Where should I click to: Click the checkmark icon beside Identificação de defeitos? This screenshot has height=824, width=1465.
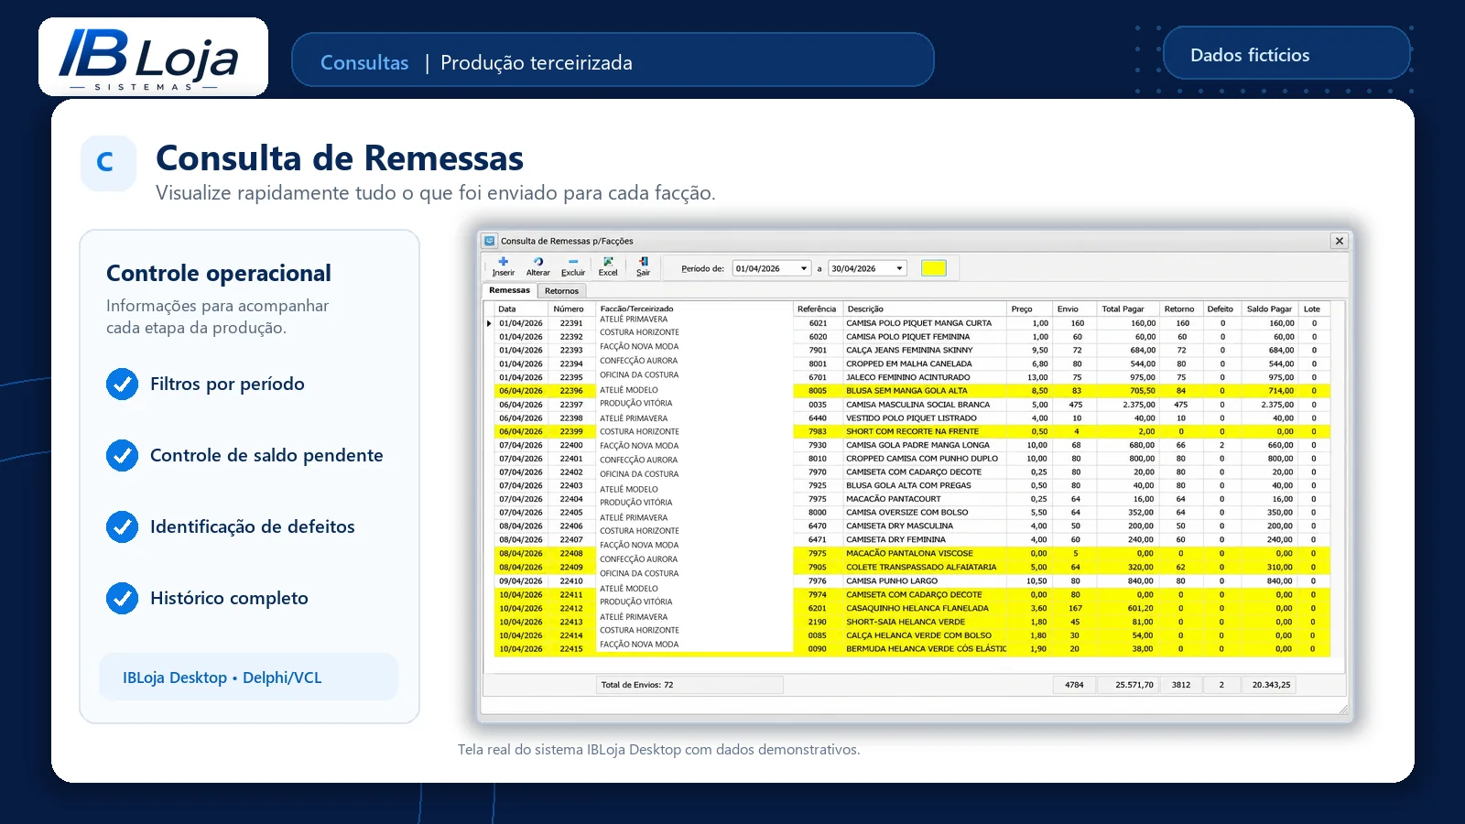point(122,526)
